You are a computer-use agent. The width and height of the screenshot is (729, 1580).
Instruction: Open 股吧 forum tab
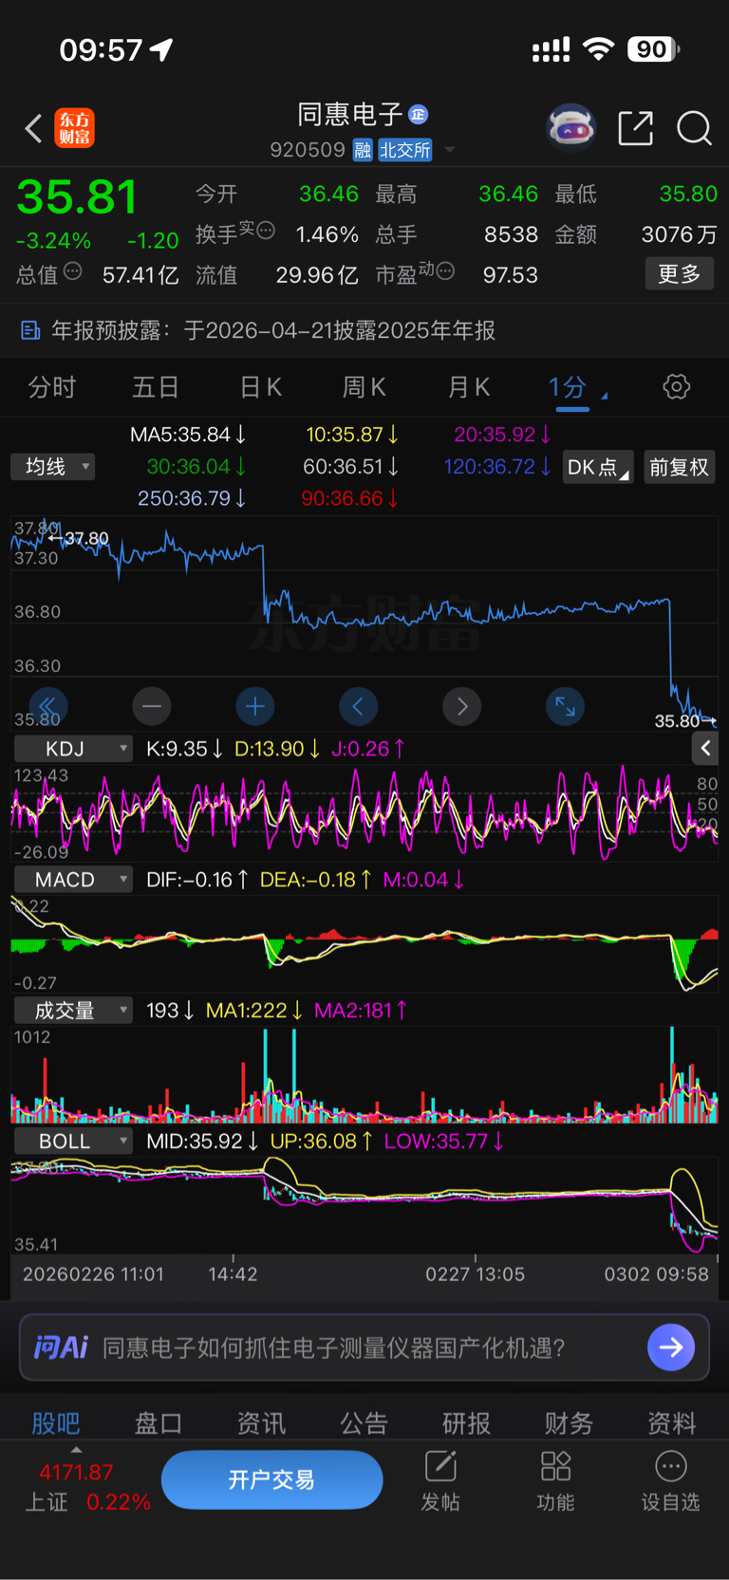click(56, 1422)
